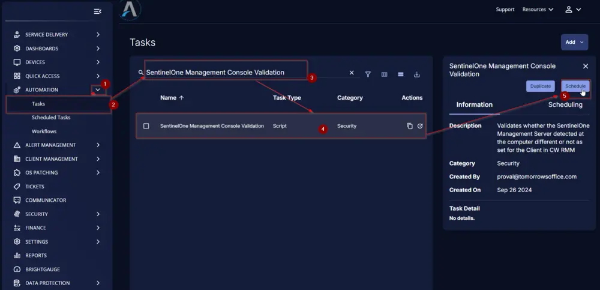This screenshot has height=290, width=600.
Task: Click the Finance calculator icon
Action: (17, 228)
